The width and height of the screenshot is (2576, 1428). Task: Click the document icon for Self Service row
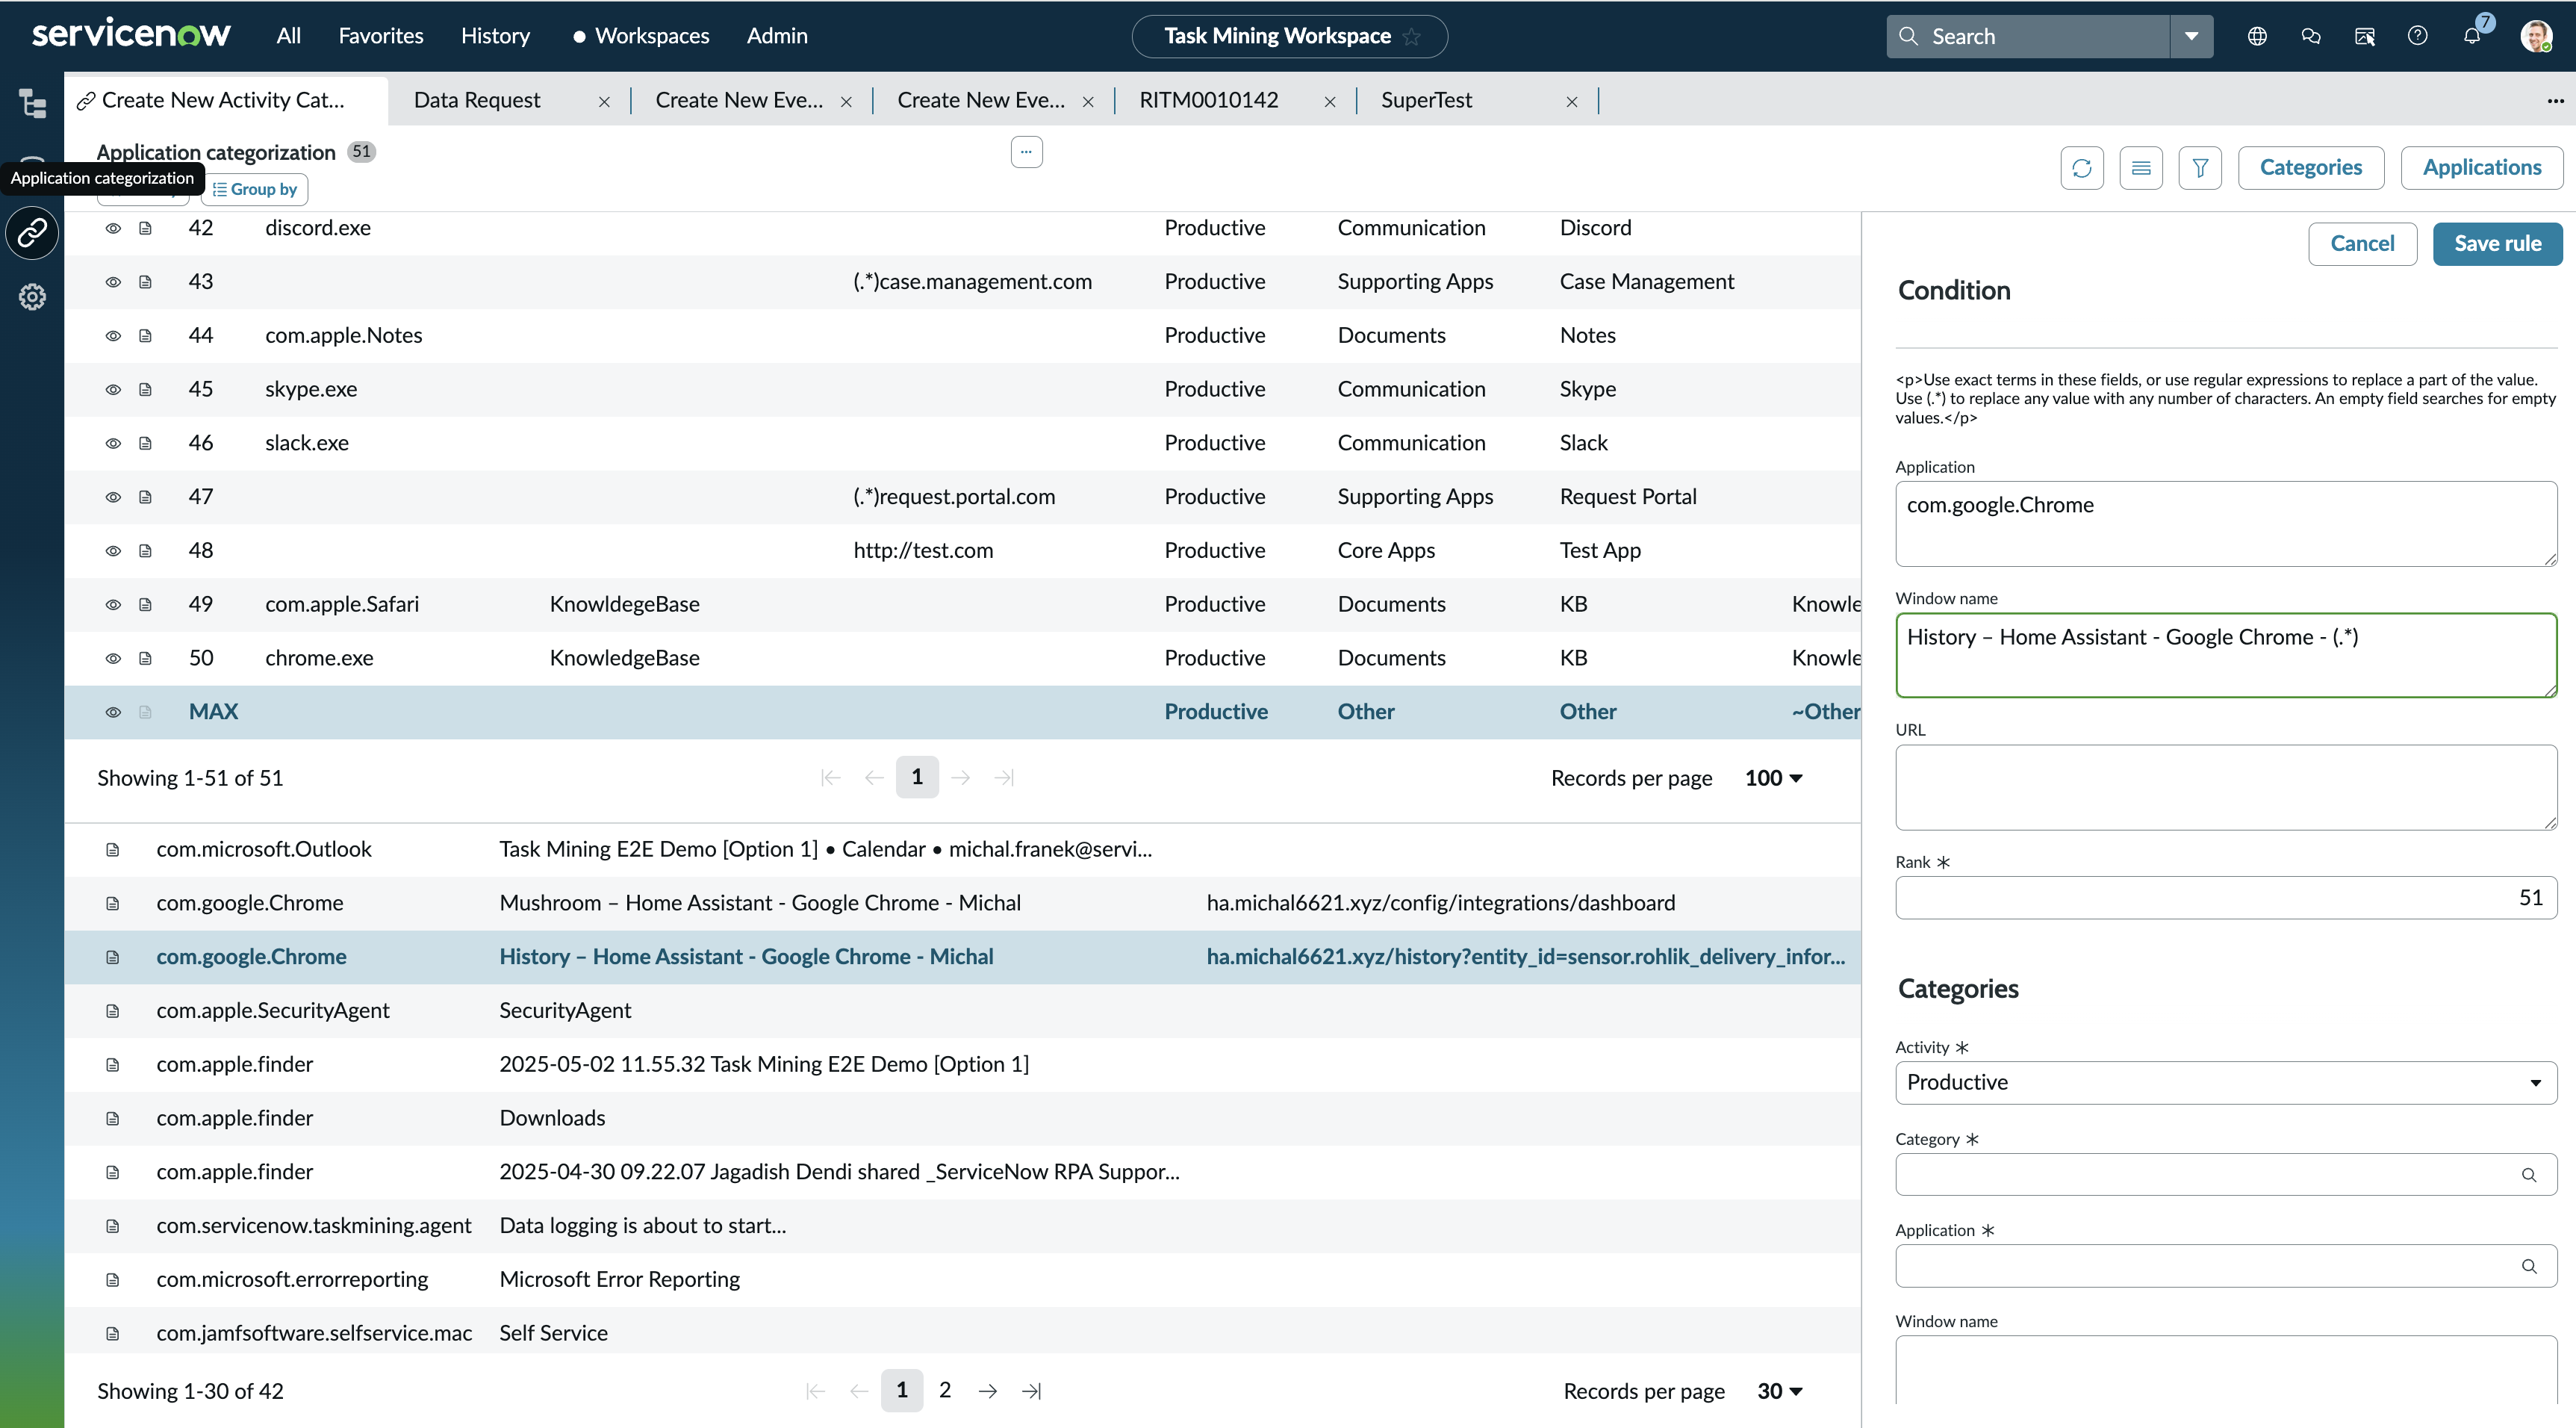(113, 1334)
